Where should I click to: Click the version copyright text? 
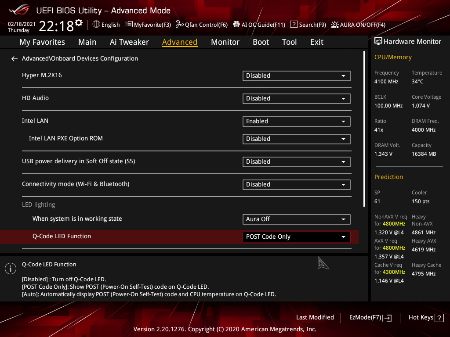tap(225, 329)
